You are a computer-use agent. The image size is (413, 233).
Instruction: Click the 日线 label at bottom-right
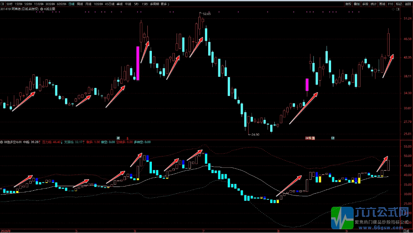[406, 231]
